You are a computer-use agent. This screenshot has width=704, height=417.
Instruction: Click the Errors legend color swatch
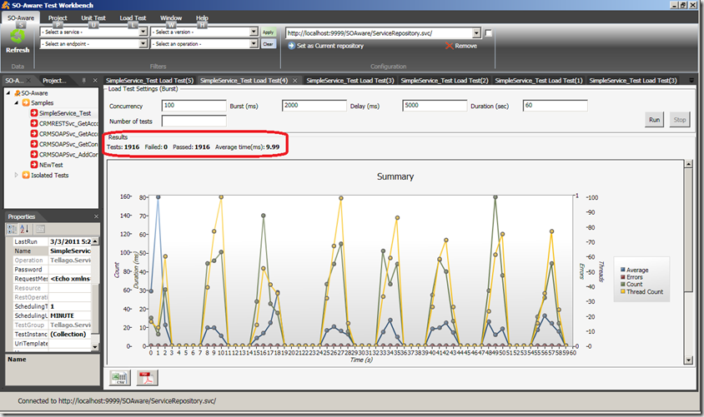623,277
